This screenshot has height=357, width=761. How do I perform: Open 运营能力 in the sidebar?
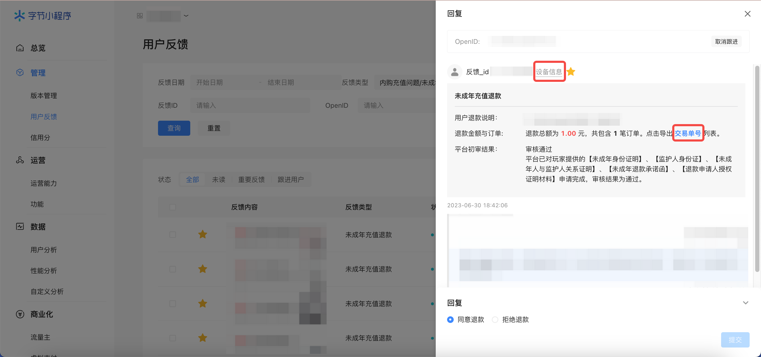point(44,183)
